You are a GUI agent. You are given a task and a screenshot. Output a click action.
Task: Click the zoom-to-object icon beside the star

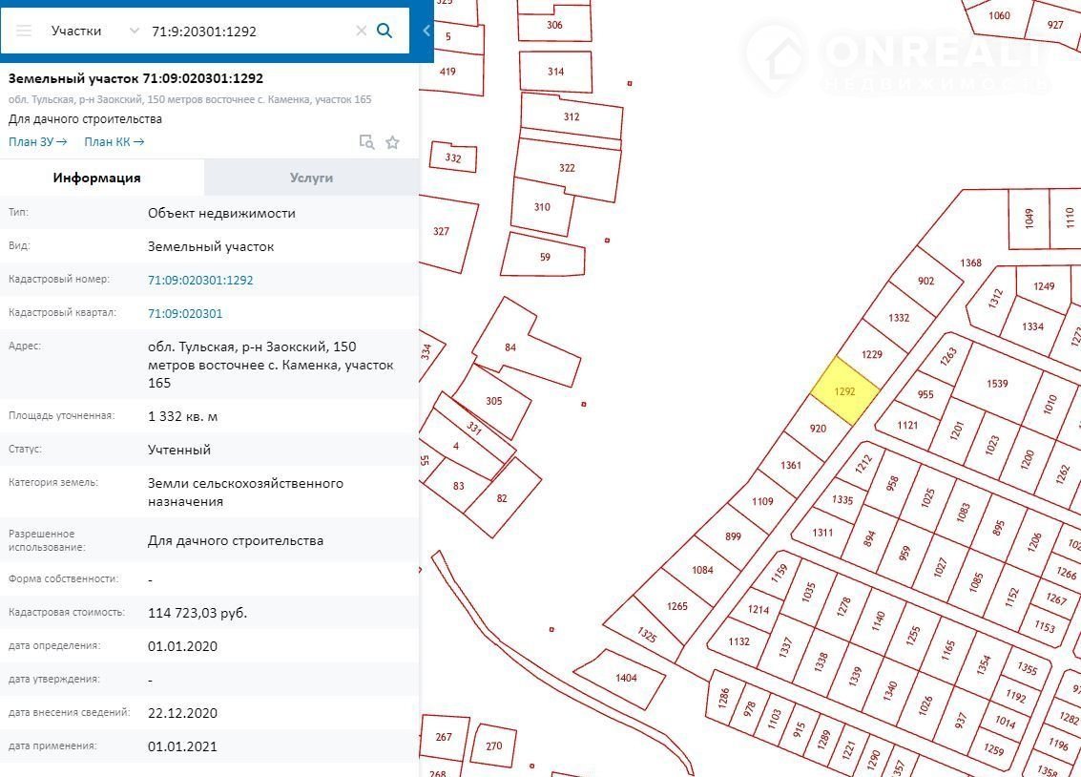[366, 142]
